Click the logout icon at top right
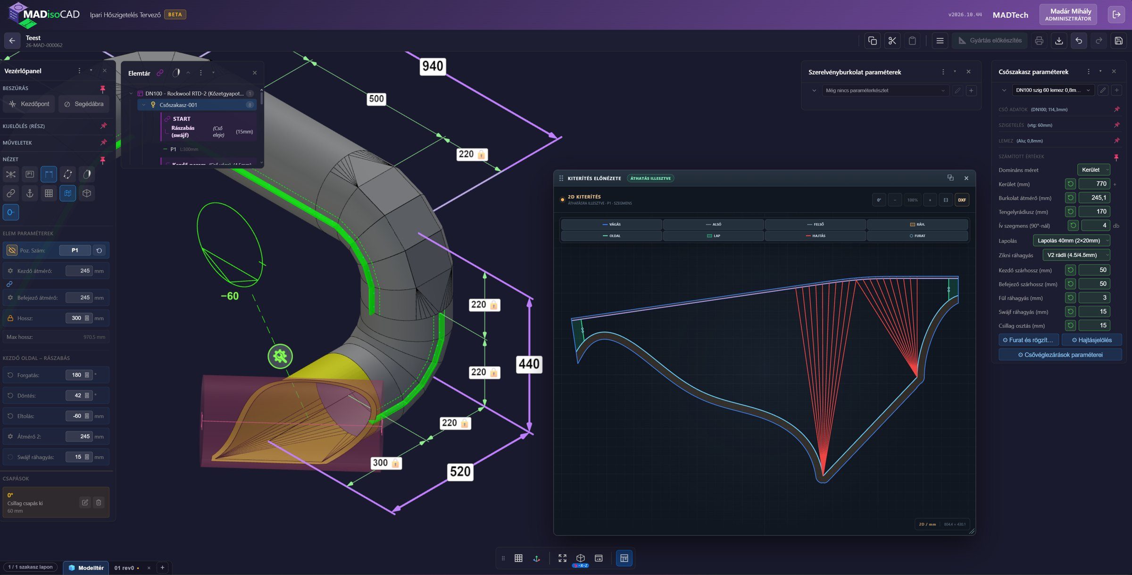The width and height of the screenshot is (1132, 575). (x=1116, y=15)
